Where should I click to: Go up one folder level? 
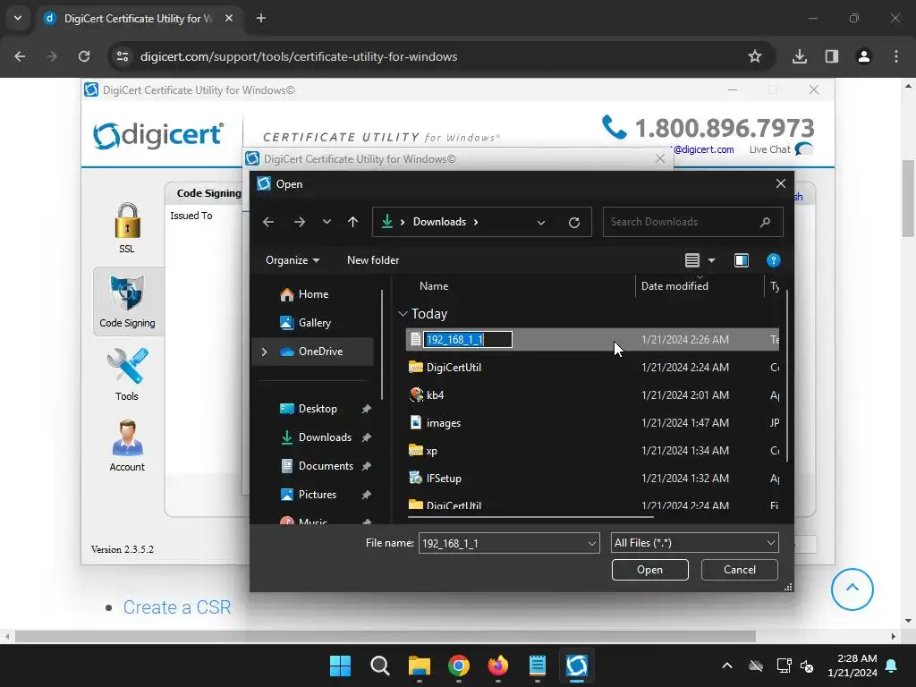[352, 222]
